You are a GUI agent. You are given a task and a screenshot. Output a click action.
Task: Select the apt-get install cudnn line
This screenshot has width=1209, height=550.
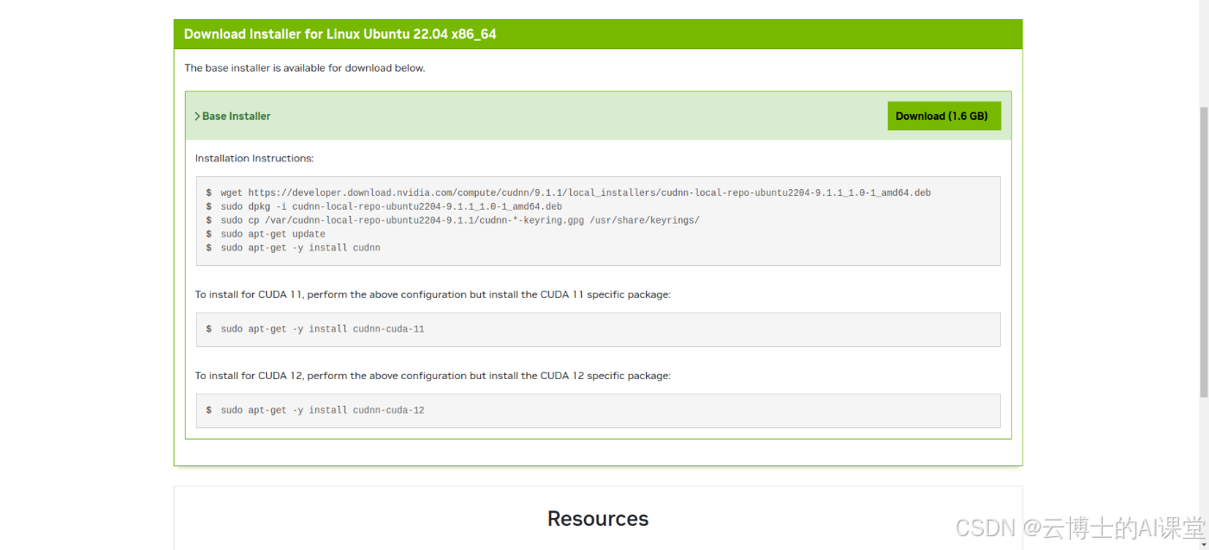tap(301, 248)
